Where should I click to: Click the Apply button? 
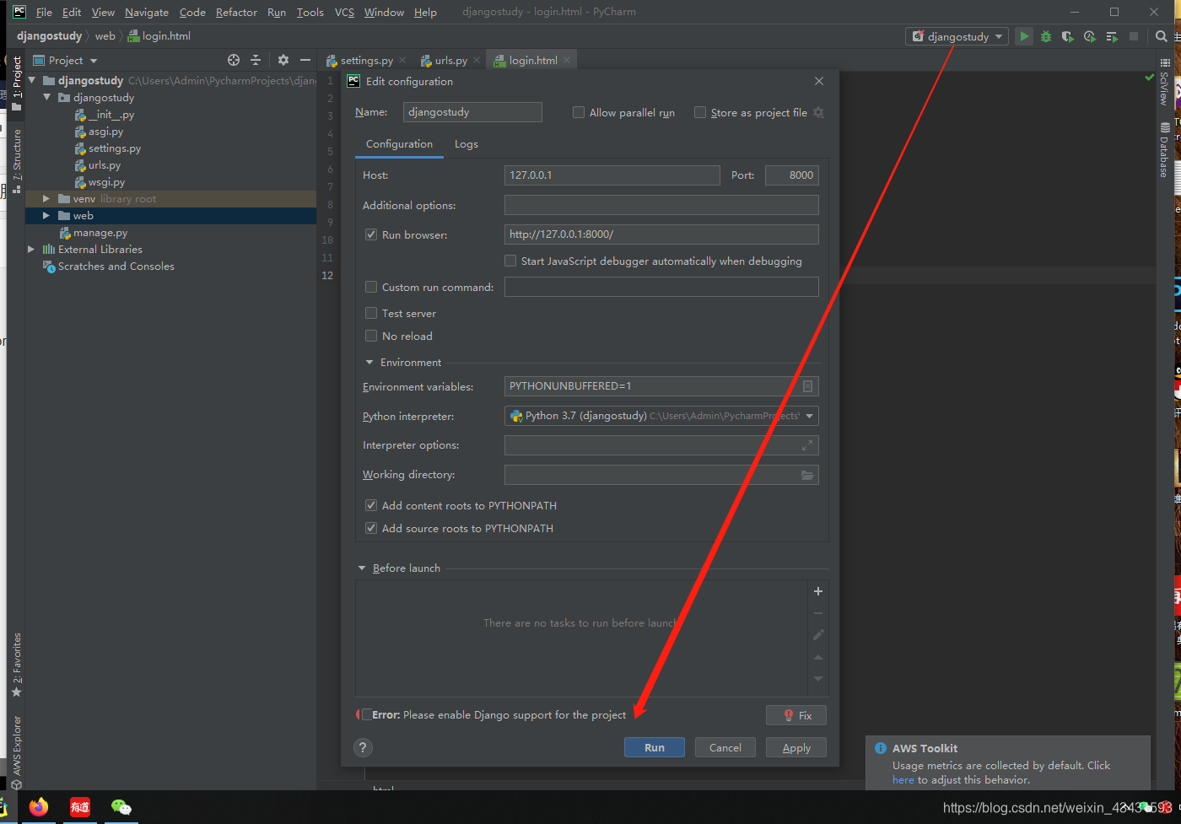[796, 747]
